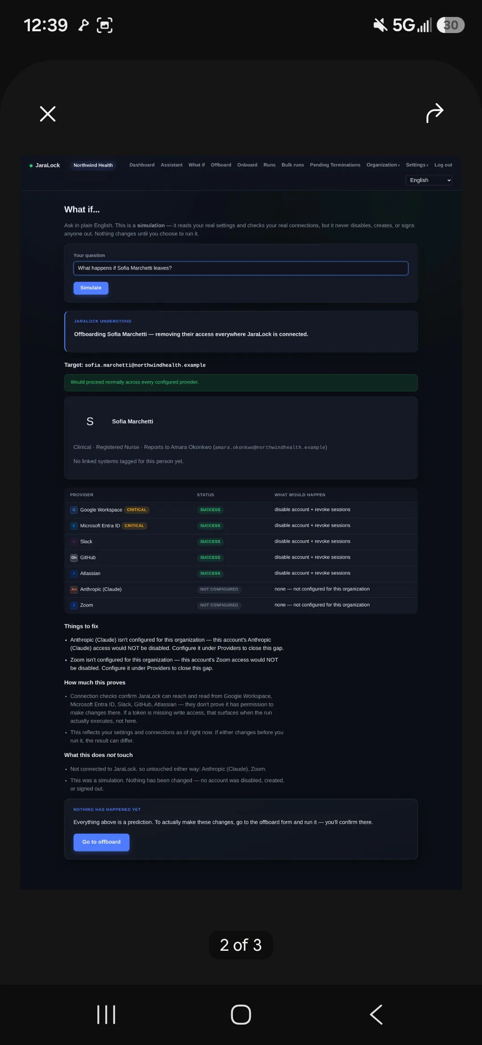
Task: Tap the muted sound status icon
Action: coord(380,25)
